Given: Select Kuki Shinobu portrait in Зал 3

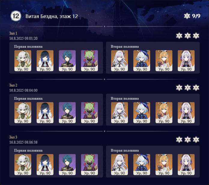Looking at the screenshot, I should [89, 165].
